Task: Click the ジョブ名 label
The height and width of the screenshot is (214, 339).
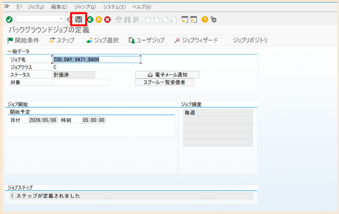Action: (x=18, y=60)
